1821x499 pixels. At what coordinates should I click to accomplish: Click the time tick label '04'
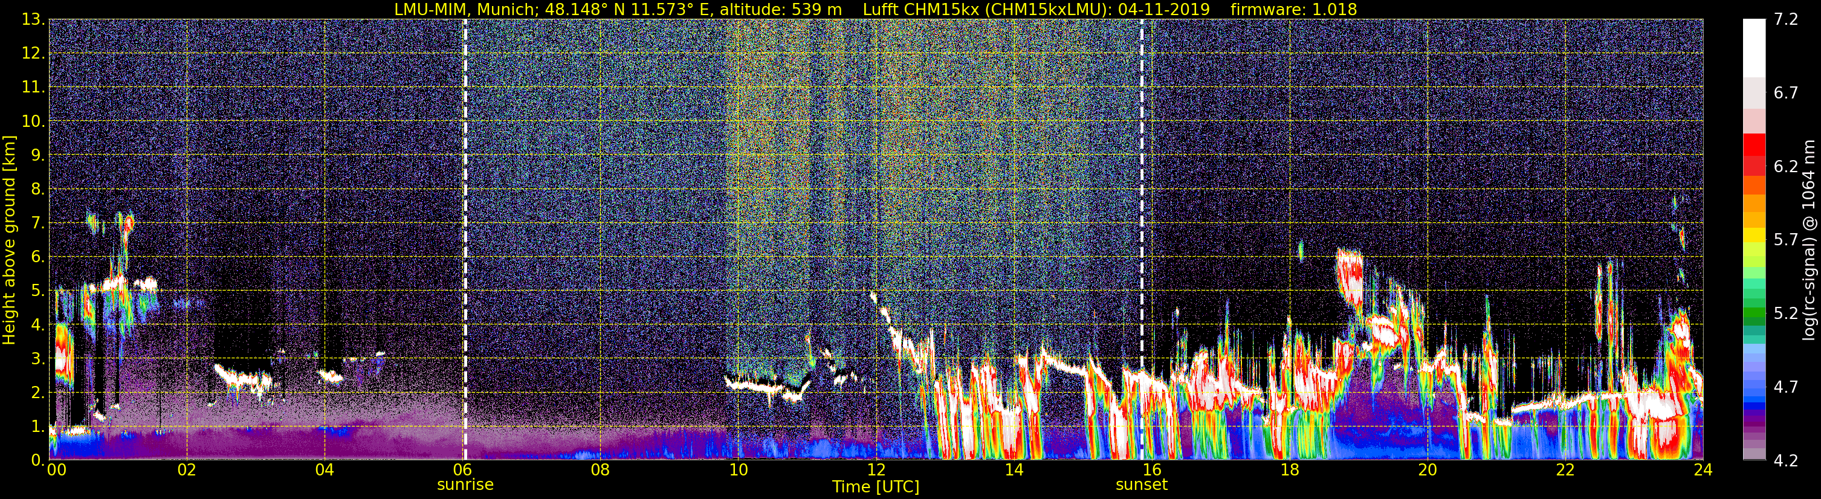point(325,470)
